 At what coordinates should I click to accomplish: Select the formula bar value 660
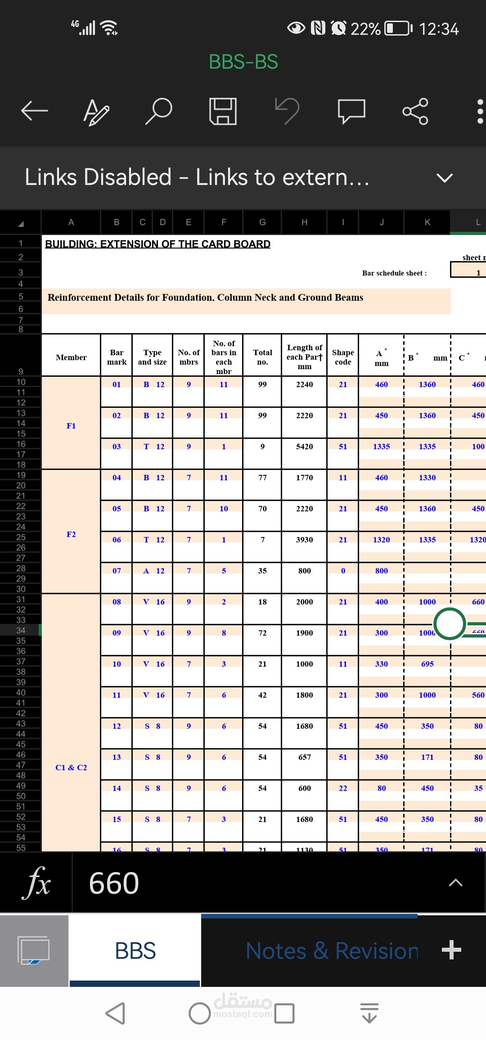pos(114,883)
